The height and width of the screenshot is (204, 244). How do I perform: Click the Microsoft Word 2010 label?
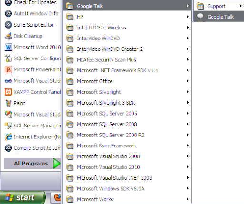click(x=37, y=47)
